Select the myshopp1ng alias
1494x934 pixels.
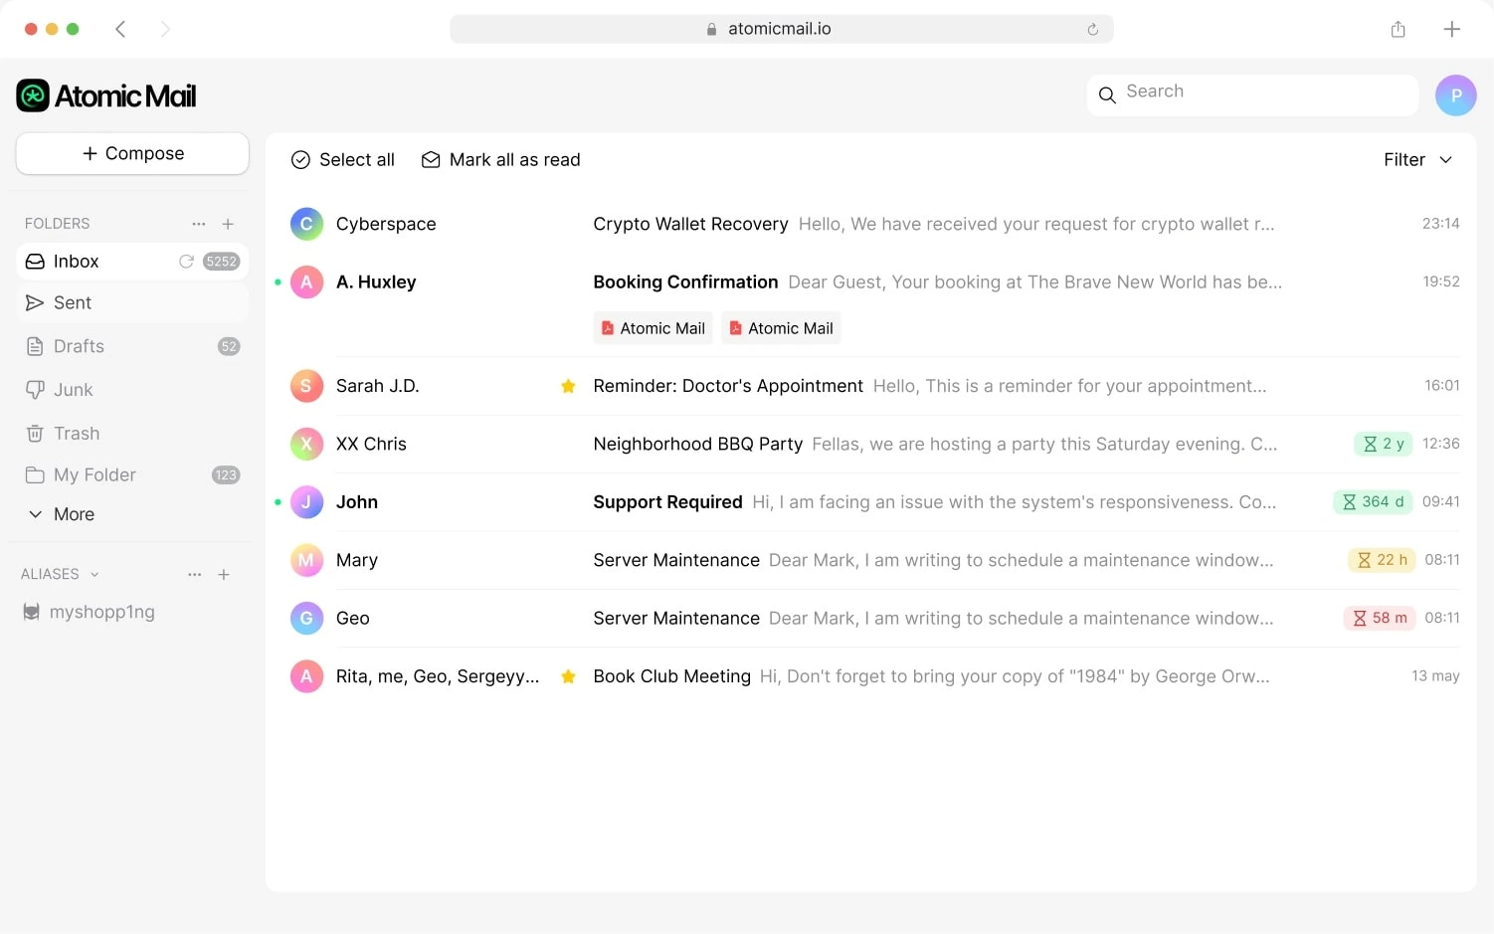coord(90,612)
